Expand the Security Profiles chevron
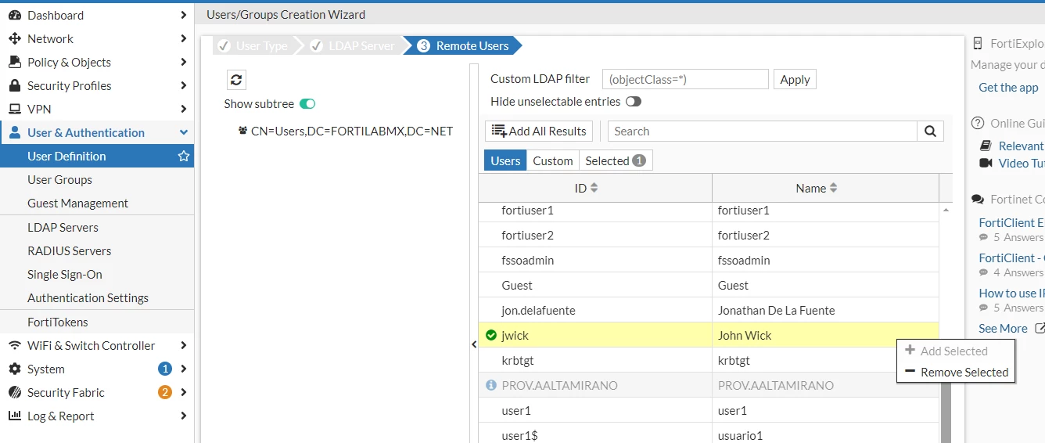Image resolution: width=1045 pixels, height=443 pixels. [183, 85]
